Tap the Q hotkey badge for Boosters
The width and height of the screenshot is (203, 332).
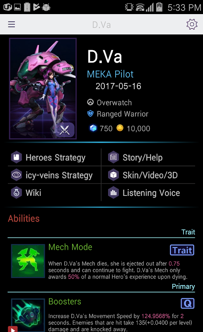[x=188, y=303]
